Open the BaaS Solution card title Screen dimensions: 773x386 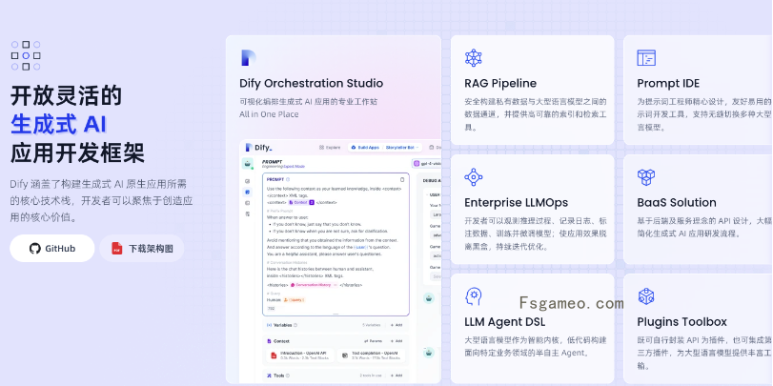(677, 203)
